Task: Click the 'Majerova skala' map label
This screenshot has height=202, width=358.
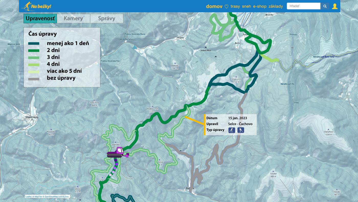Action: pyautogui.click(x=14, y=44)
